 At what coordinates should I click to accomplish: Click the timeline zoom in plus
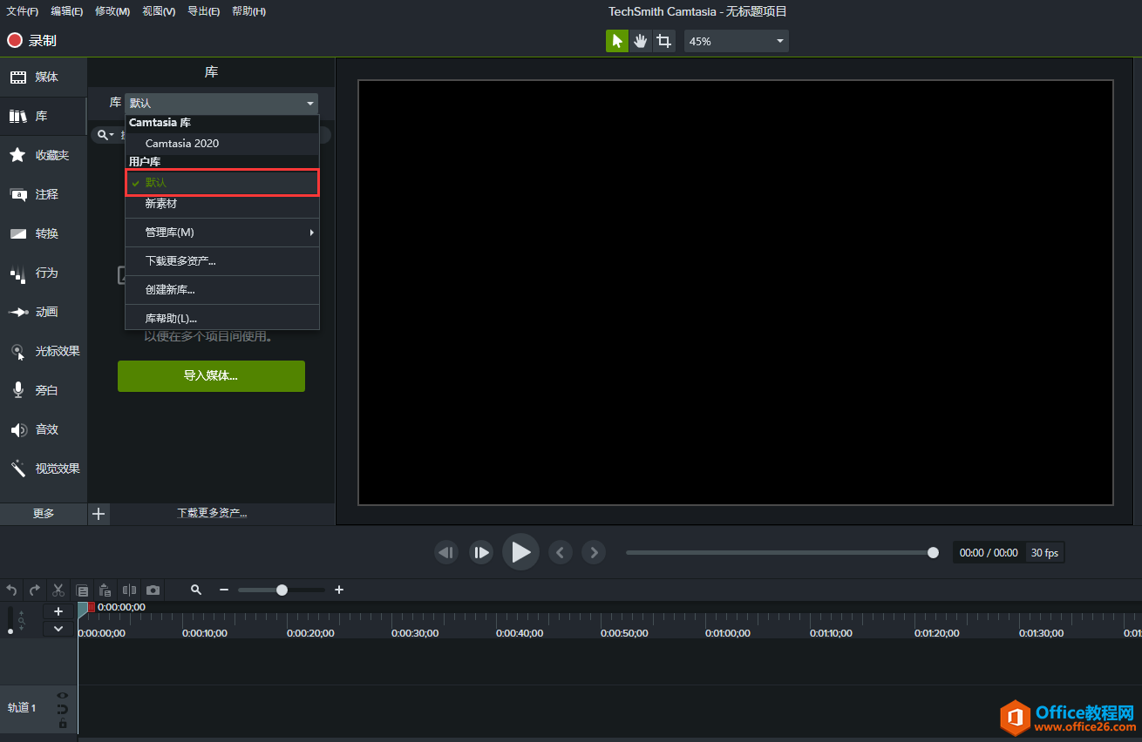[339, 590]
